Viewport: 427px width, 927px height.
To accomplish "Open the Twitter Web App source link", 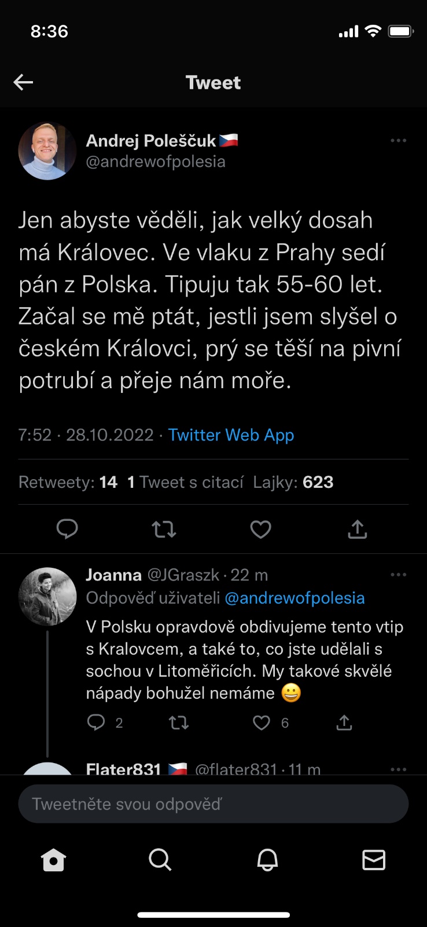I will [x=231, y=435].
